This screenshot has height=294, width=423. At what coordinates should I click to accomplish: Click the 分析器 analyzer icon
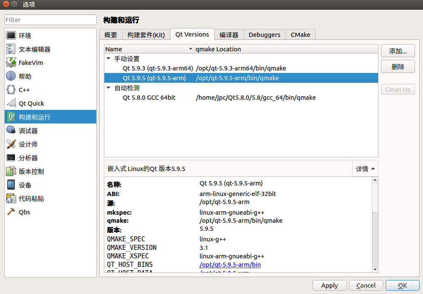[11, 158]
